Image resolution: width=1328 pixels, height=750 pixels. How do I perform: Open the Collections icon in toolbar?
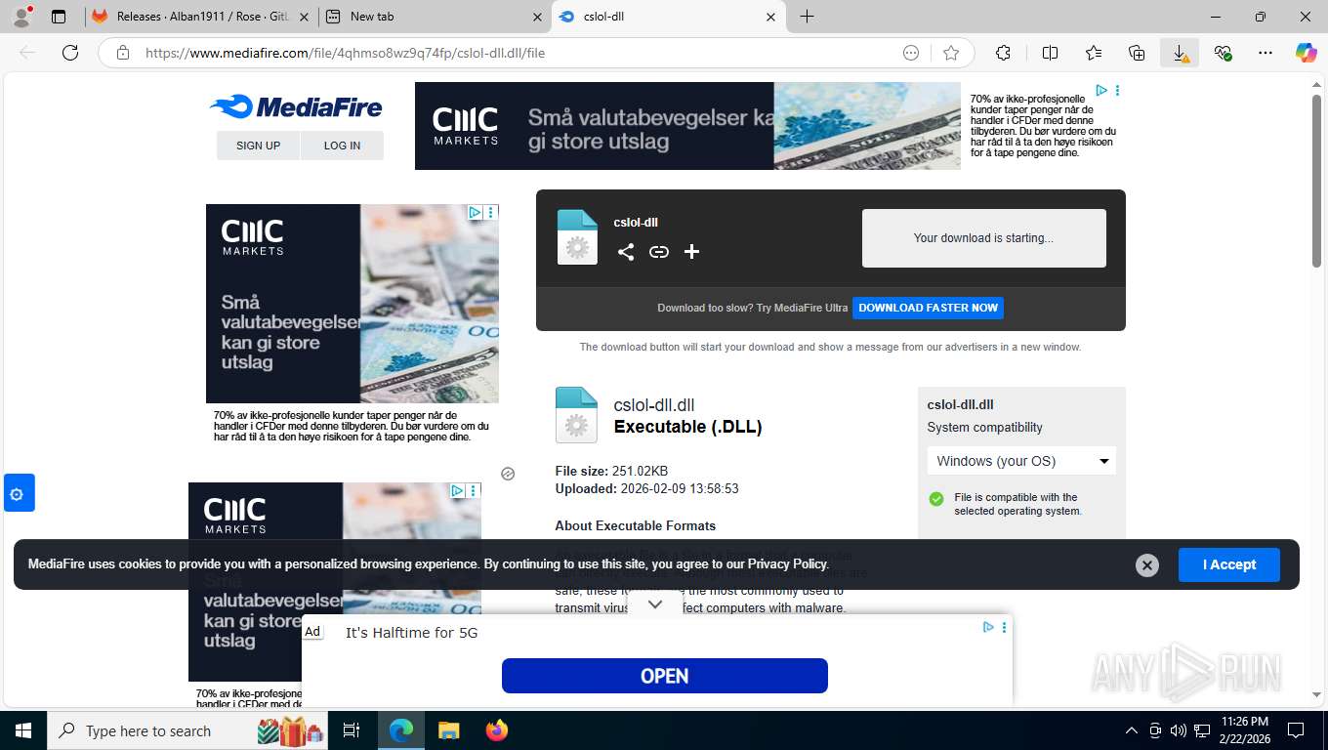coord(1137,53)
